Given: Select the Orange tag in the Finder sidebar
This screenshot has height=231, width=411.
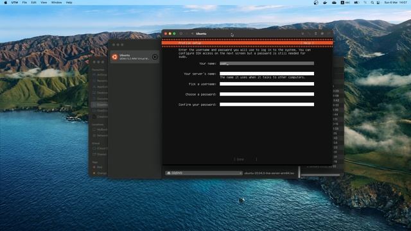Looking at the screenshot, I should tap(100, 173).
